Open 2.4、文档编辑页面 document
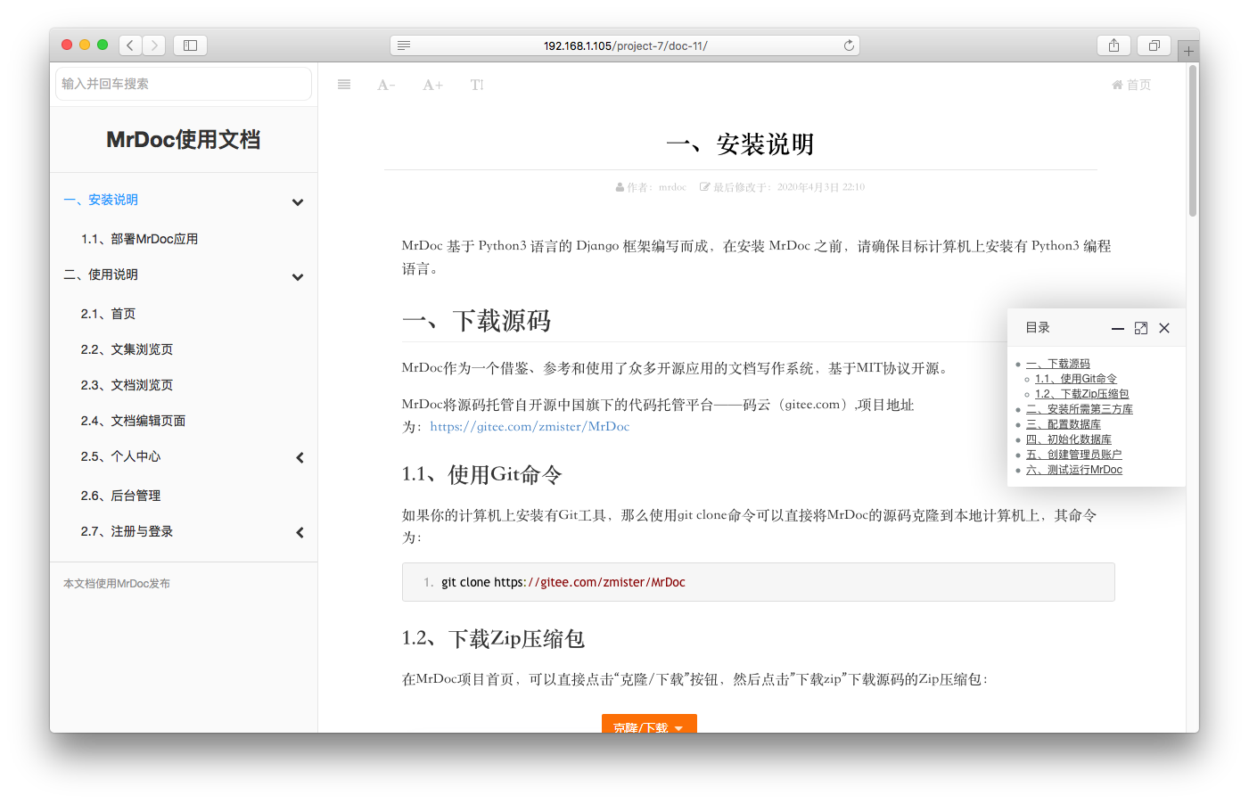The image size is (1249, 804). [x=133, y=421]
